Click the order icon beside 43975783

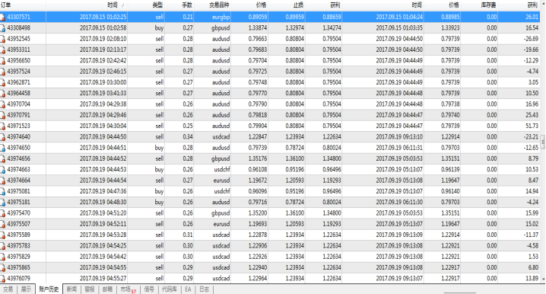tap(2, 246)
